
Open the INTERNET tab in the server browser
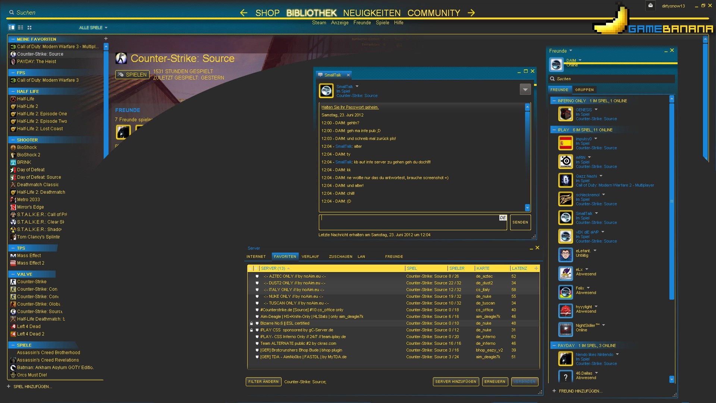[x=256, y=256]
